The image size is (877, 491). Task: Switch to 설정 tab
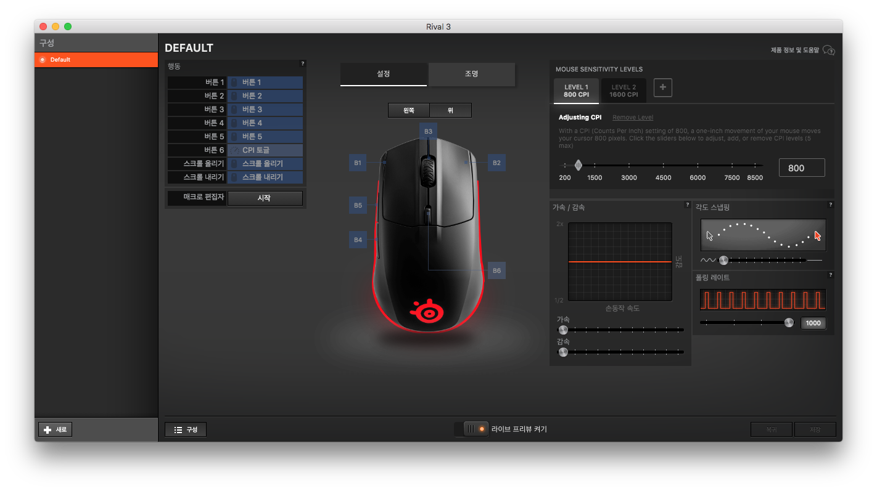[x=384, y=74]
